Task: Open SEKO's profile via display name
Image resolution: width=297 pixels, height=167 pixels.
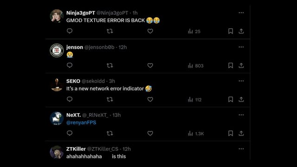Action: [x=73, y=81]
